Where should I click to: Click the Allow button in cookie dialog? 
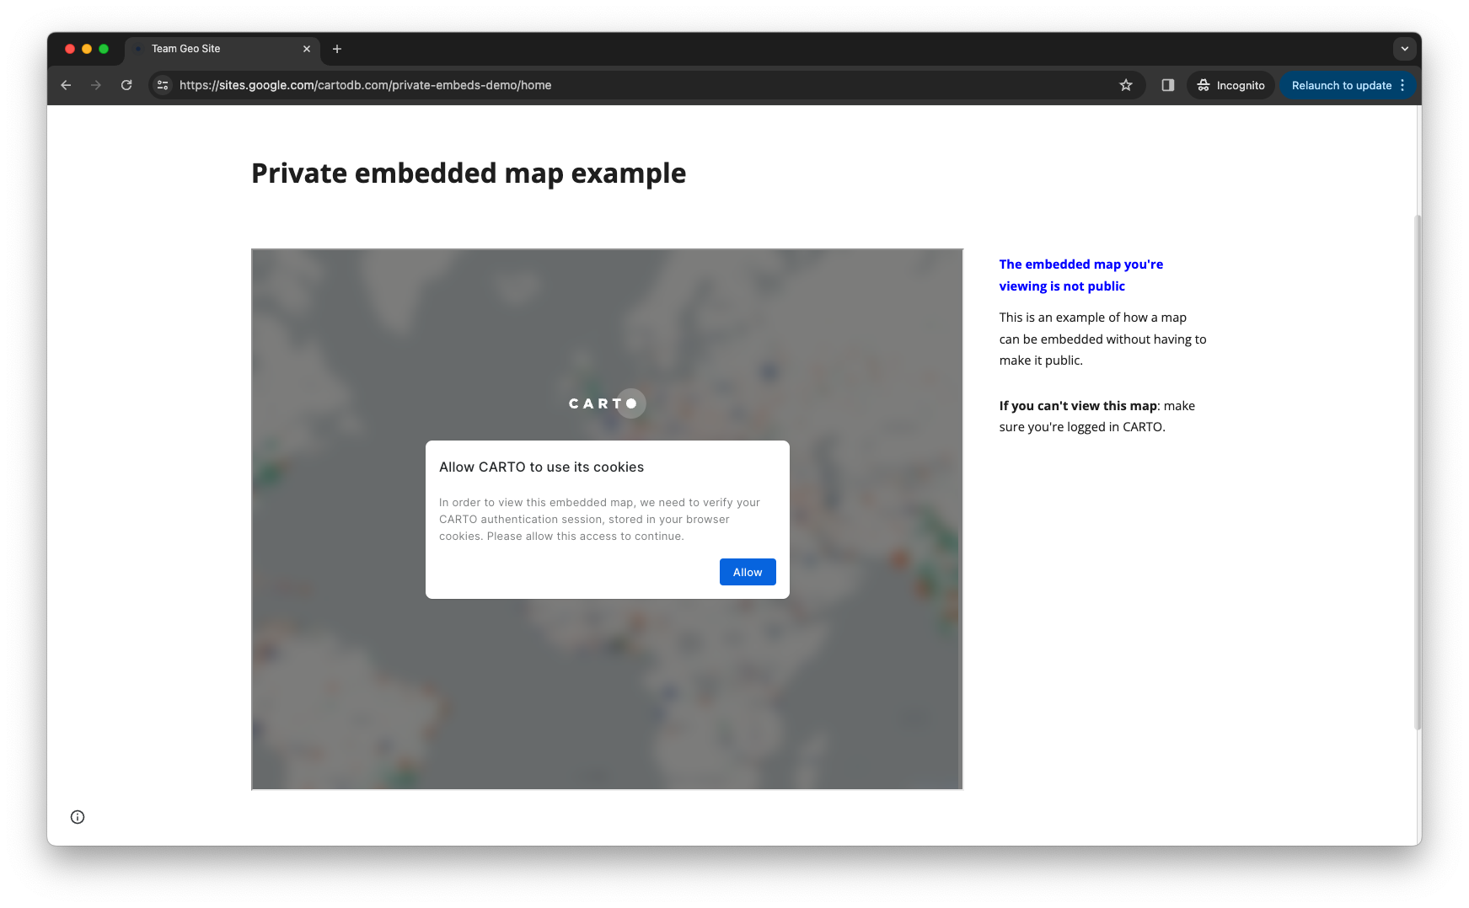pos(747,572)
